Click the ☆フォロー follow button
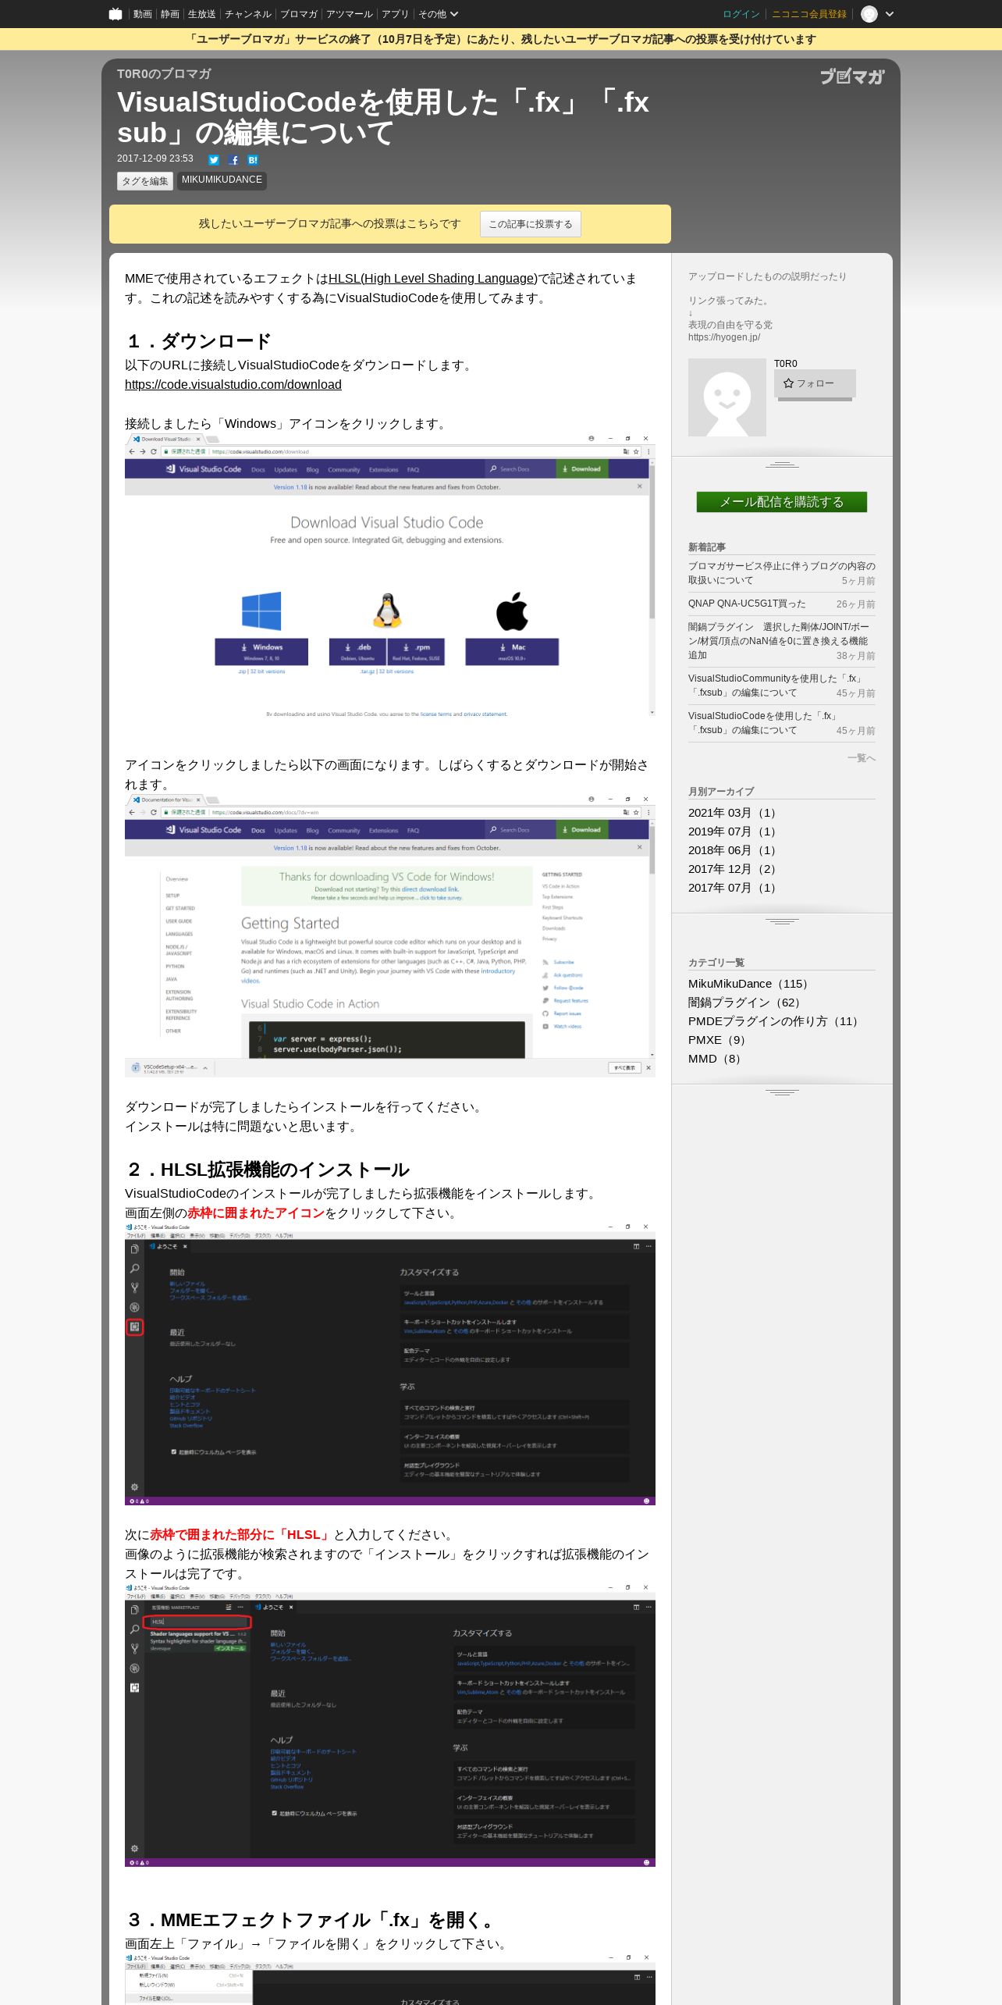Viewport: 1002px width, 2005px height. (x=815, y=383)
